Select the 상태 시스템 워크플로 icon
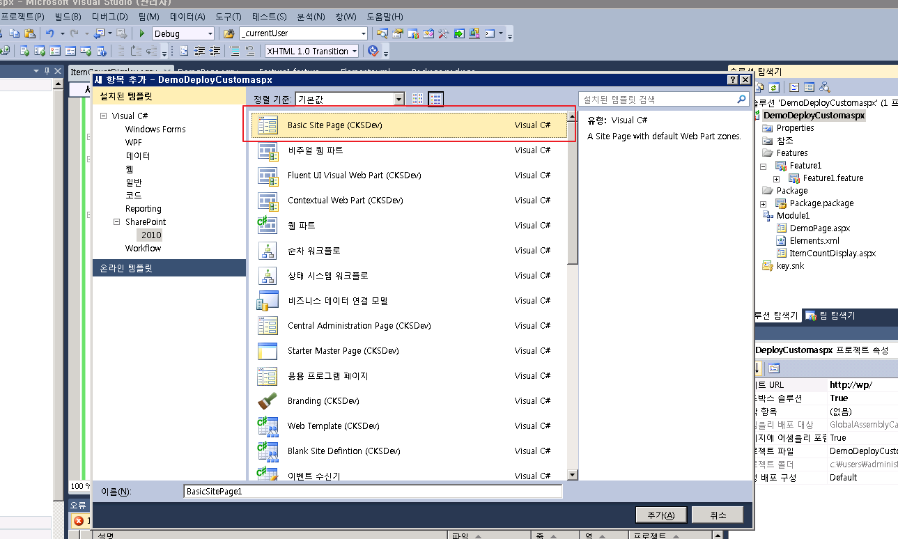898x539 pixels. 268,276
